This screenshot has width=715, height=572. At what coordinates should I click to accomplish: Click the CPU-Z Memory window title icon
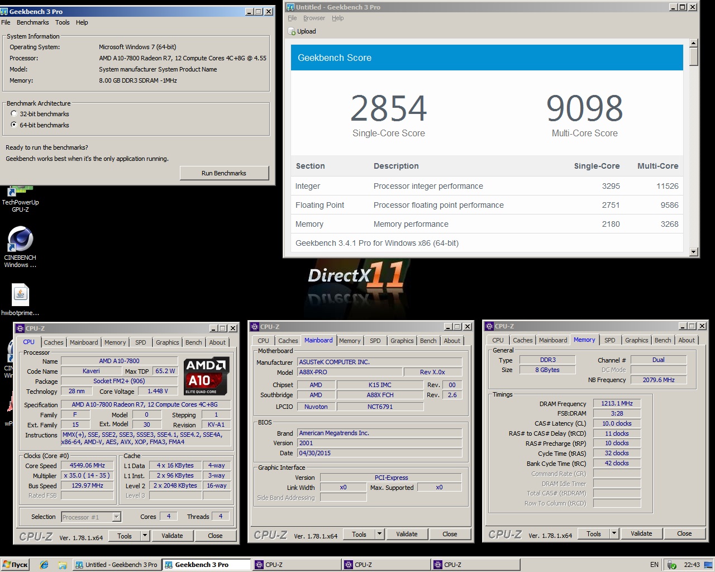[x=489, y=326]
